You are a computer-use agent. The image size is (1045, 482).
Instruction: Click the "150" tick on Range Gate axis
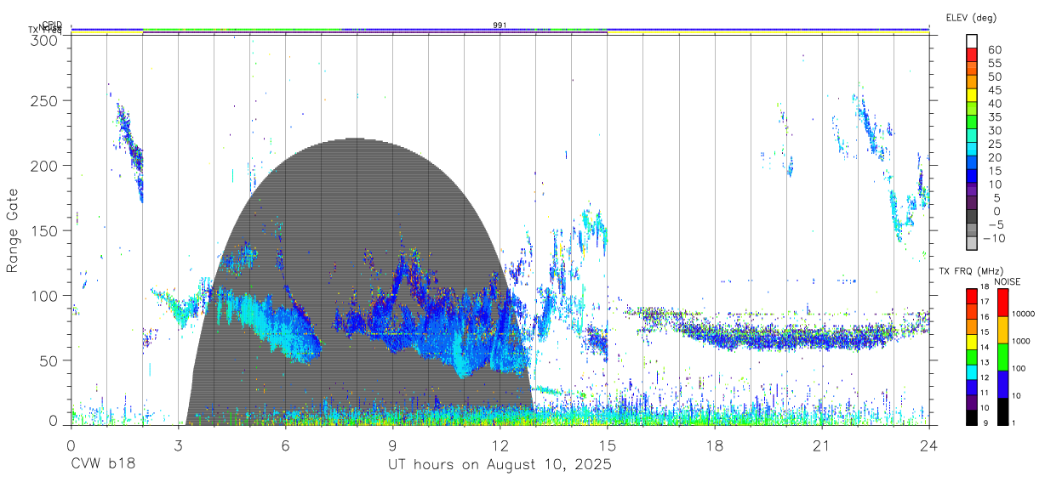click(43, 230)
